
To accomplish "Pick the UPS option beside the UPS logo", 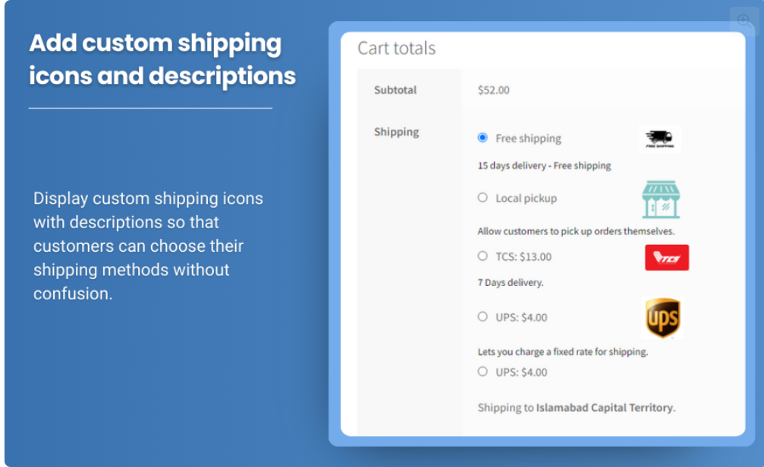I will pyautogui.click(x=483, y=317).
